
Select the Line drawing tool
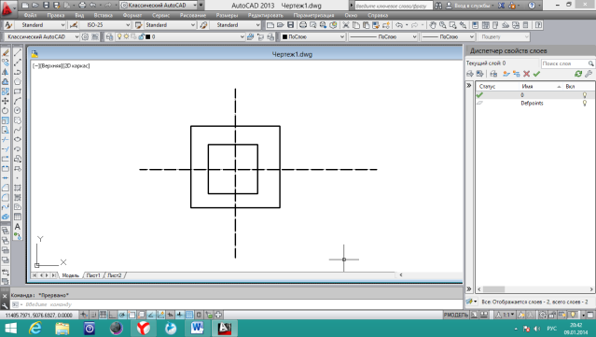18,53
